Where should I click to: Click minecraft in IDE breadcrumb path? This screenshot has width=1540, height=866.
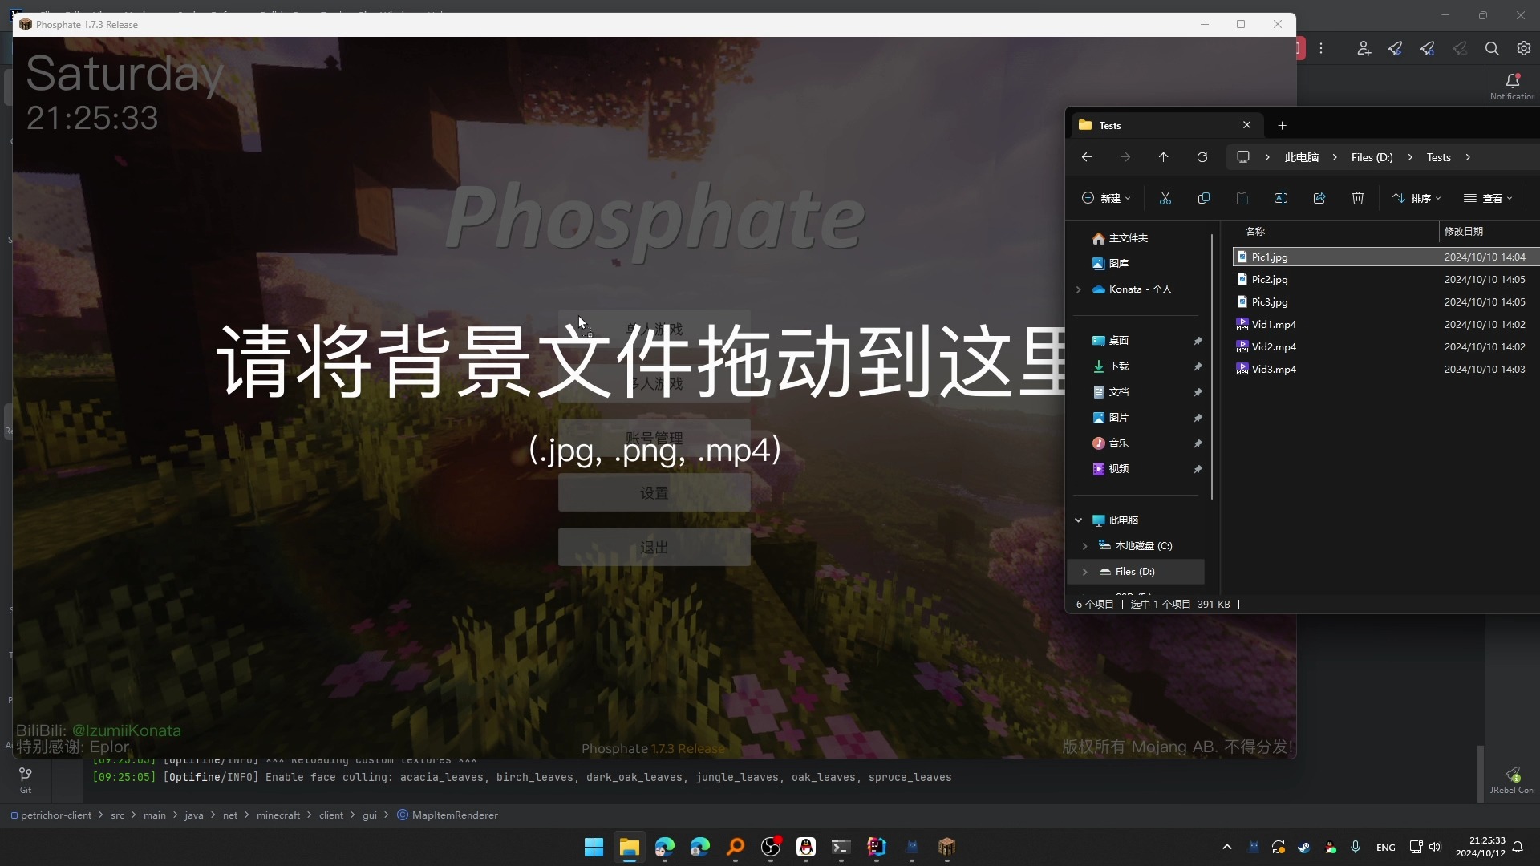pos(278,815)
